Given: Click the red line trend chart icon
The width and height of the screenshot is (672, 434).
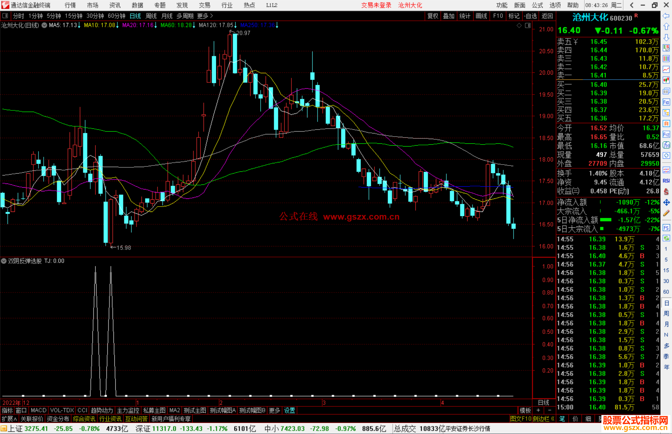Looking at the screenshot, I should (x=666, y=69).
